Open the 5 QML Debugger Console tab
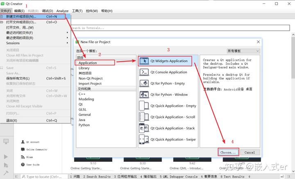The width and height of the screenshot is (295, 179). pyautogui.click(x=179, y=177)
